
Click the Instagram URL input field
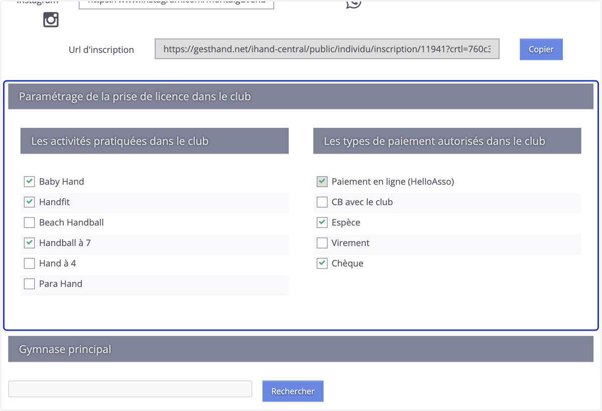(x=177, y=4)
